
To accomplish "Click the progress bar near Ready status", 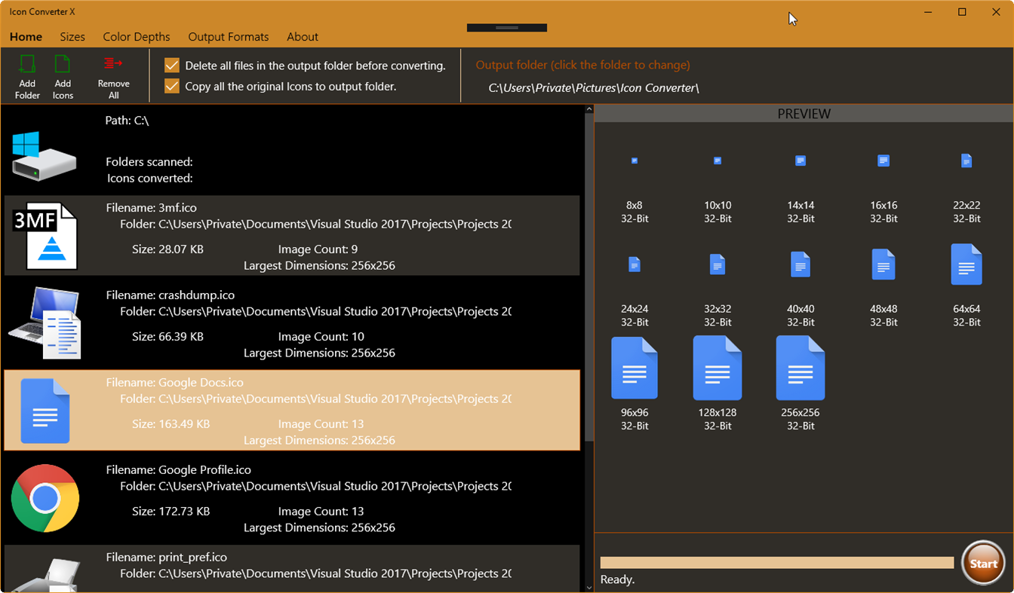I will (777, 561).
